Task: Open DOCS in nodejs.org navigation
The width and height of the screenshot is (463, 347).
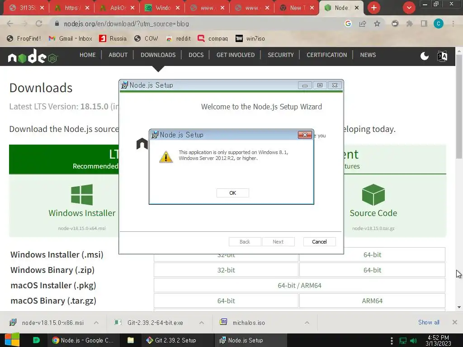Action: click(196, 55)
